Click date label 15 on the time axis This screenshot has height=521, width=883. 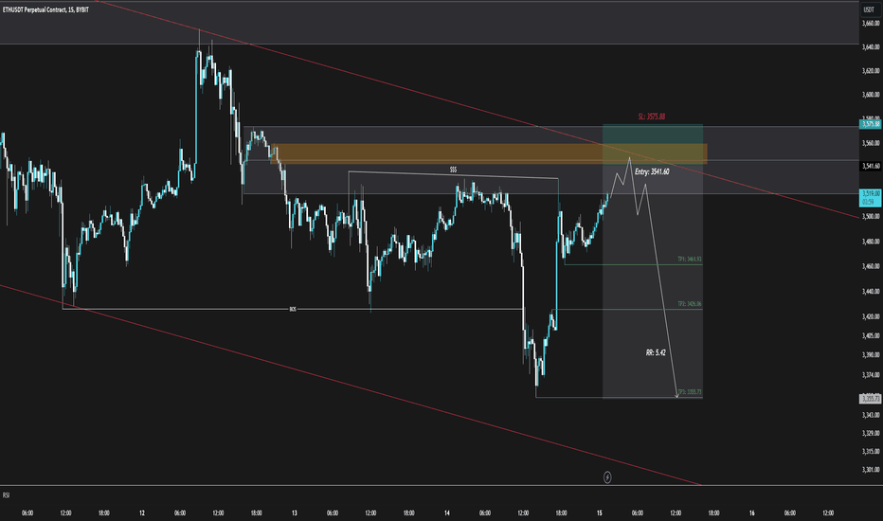pos(599,513)
